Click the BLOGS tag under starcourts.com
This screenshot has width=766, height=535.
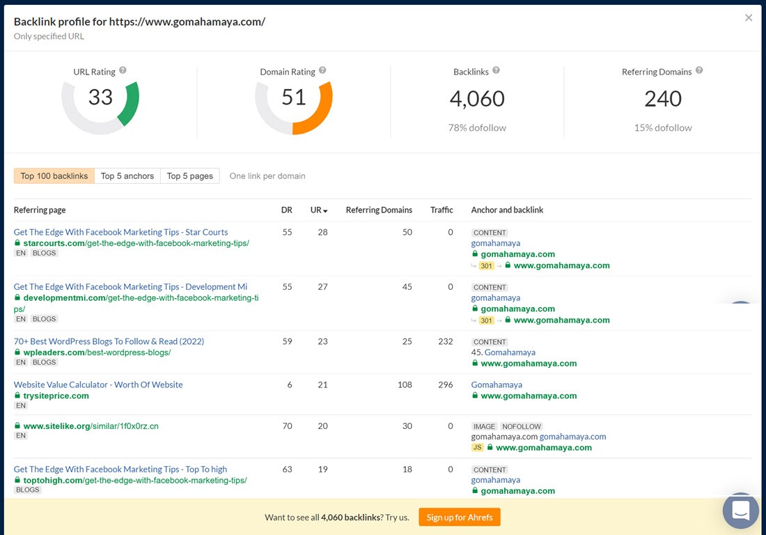(44, 253)
